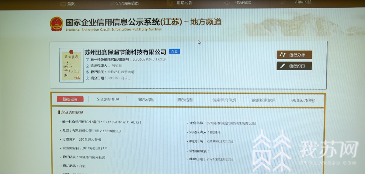Open the 首页 home menu item
The height and width of the screenshot is (174, 365).
click(x=71, y=4)
